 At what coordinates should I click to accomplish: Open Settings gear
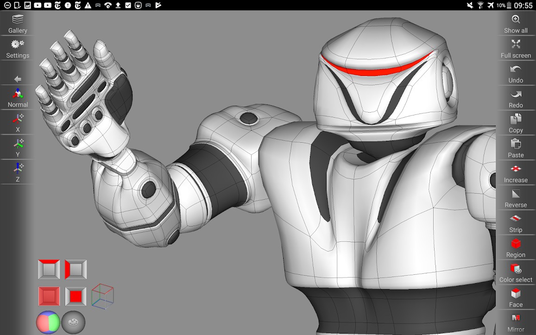(18, 49)
